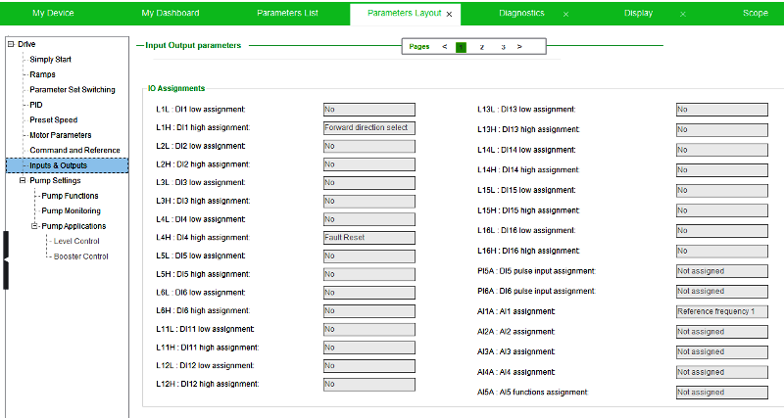
Task: Select Booster Control tree item
Action: pyautogui.click(x=80, y=256)
